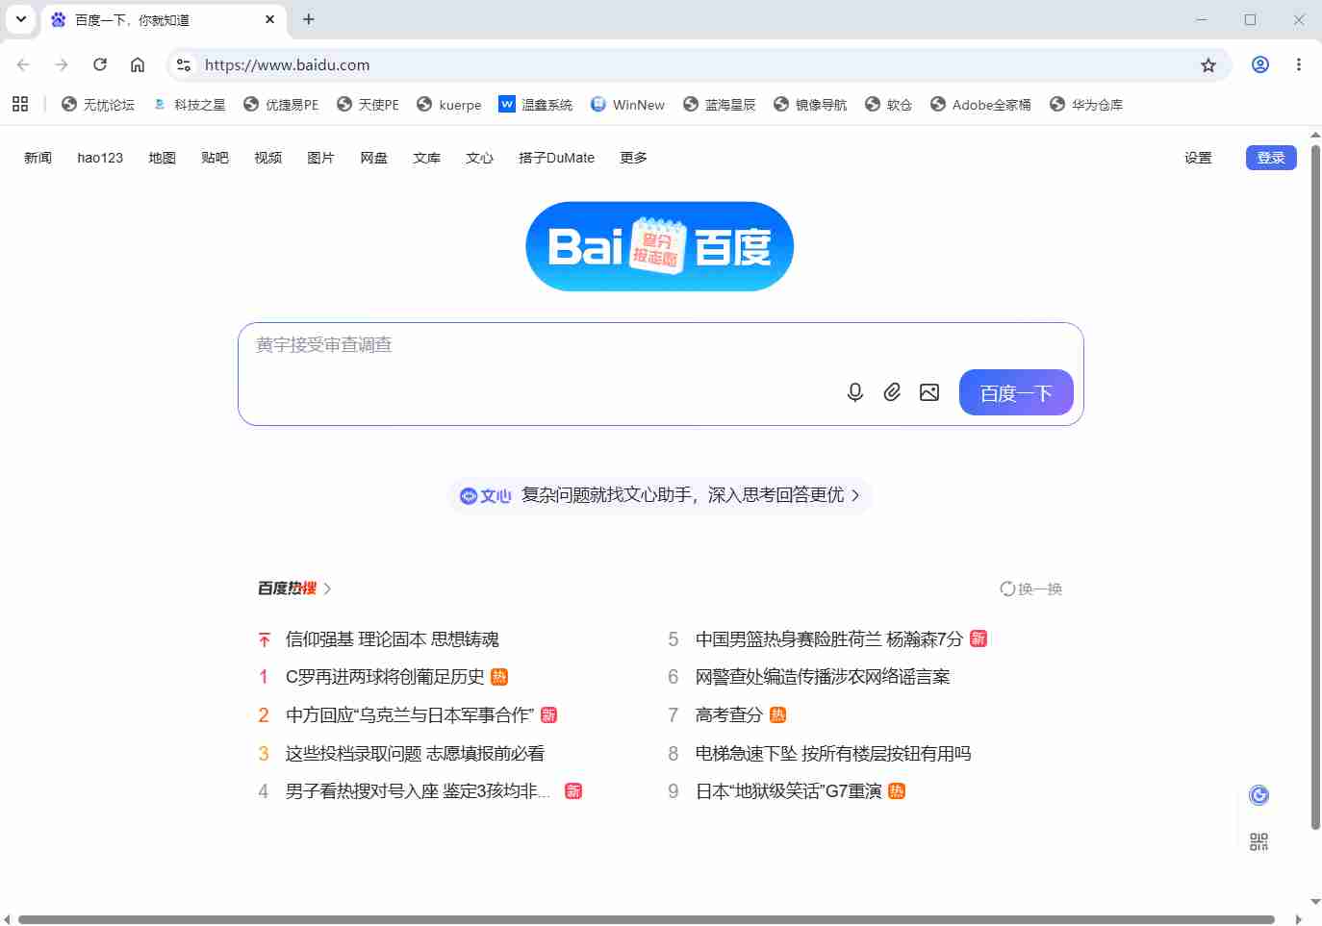Open hot search 日本地狱级笑话G7重演
The width and height of the screenshot is (1322, 926).
point(789,791)
